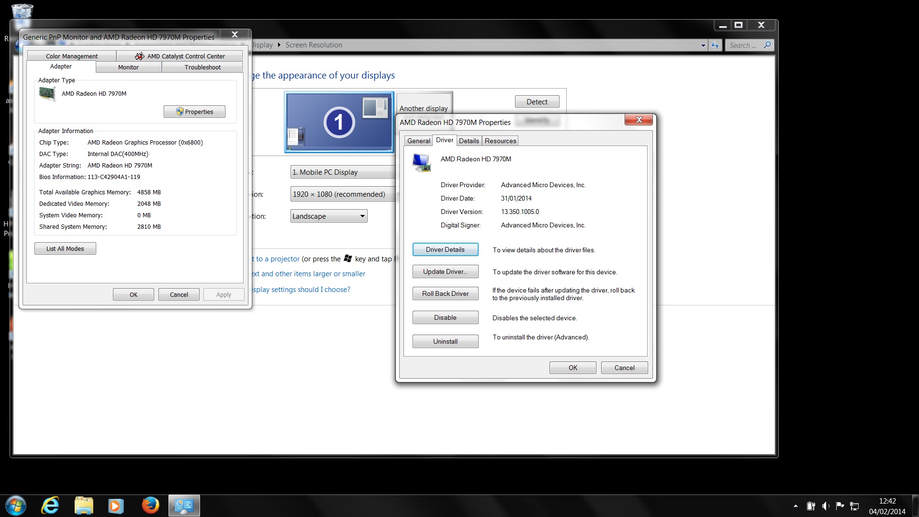Viewport: 919px width, 517px height.
Task: Switch to the Resources tab
Action: [500, 141]
